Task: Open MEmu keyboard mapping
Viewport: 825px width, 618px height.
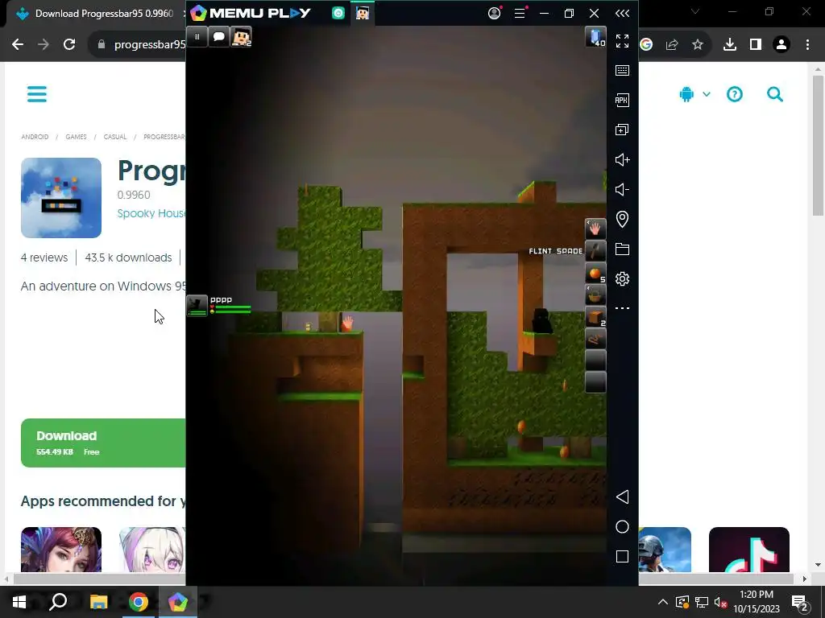Action: pyautogui.click(x=622, y=71)
